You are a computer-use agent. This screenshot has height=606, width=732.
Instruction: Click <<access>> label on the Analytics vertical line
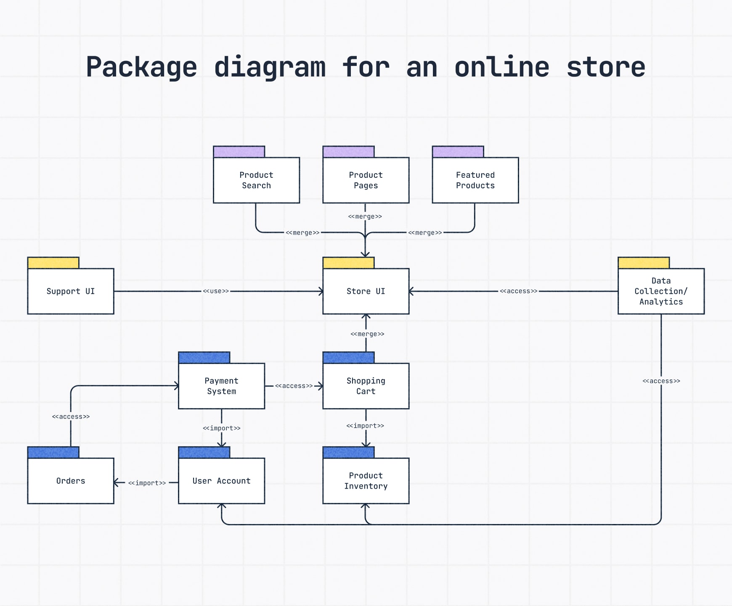(661, 381)
